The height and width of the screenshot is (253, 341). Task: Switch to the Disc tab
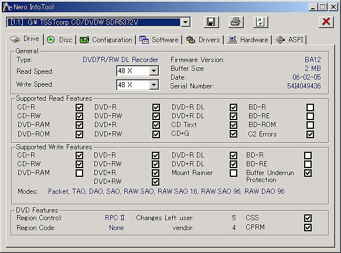tap(60, 40)
